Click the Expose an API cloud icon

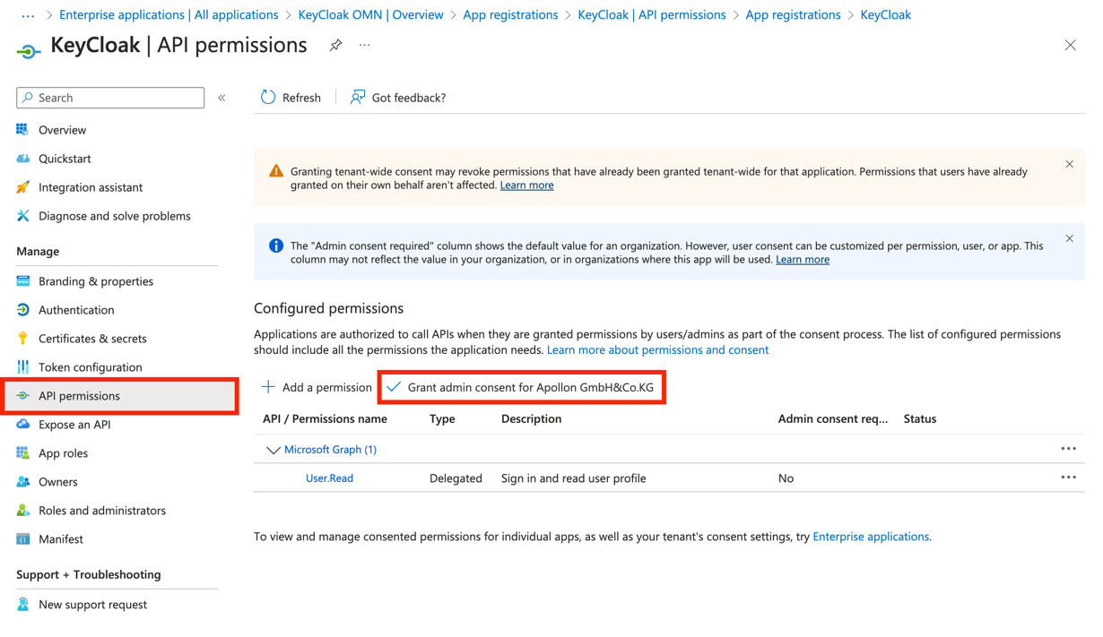click(x=23, y=425)
